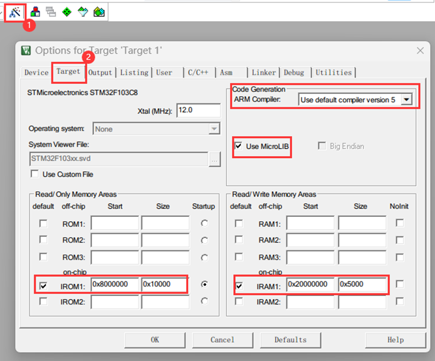Click the RAM1 Size input field
The height and width of the screenshot is (361, 435).
(362, 223)
